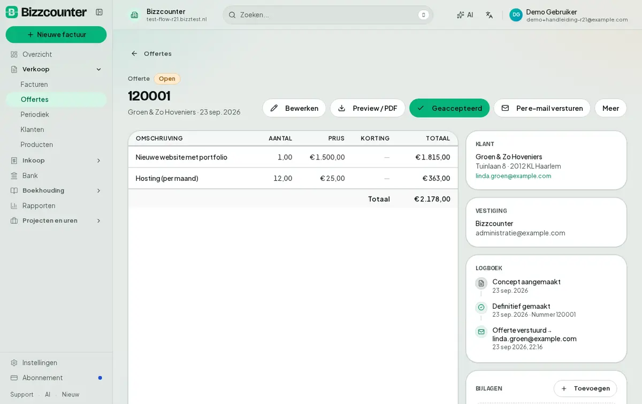Click the linda.groen@example.com link in Klant card
This screenshot has height=404, width=642.
click(x=513, y=176)
